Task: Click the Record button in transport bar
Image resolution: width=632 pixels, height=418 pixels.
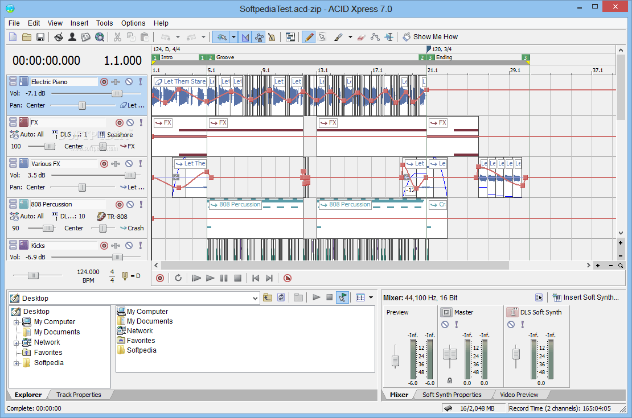Action: 160,278
